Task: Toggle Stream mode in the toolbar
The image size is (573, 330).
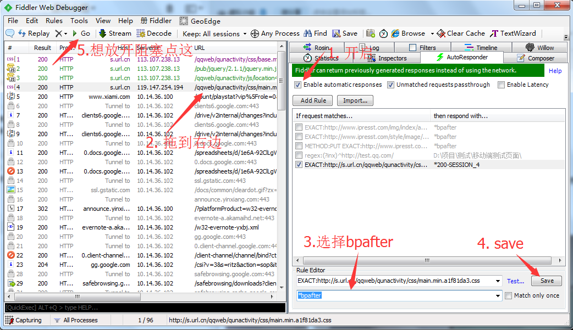Action: coord(115,33)
